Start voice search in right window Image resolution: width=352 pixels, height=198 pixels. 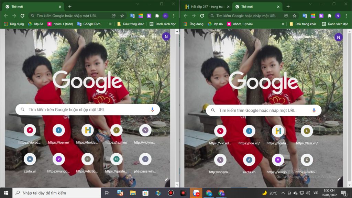314,110
